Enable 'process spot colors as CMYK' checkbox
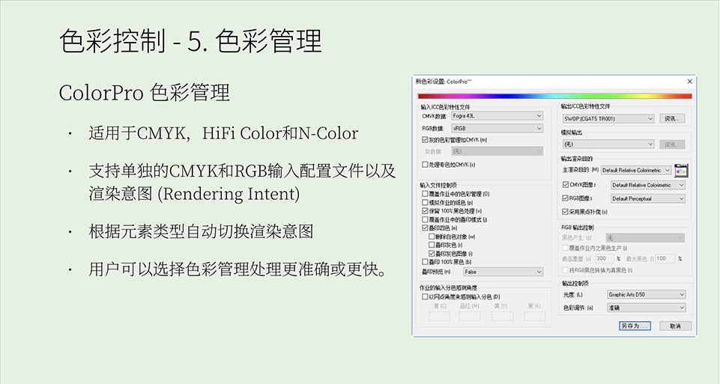This screenshot has height=384, width=720. point(425,164)
